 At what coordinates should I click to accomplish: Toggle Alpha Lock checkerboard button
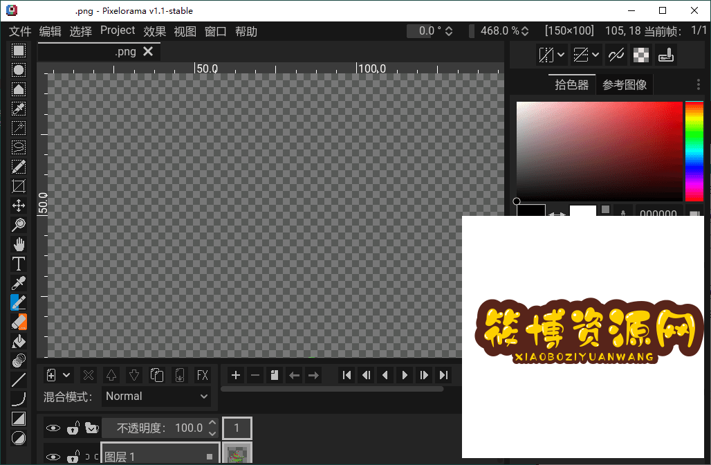coord(640,55)
